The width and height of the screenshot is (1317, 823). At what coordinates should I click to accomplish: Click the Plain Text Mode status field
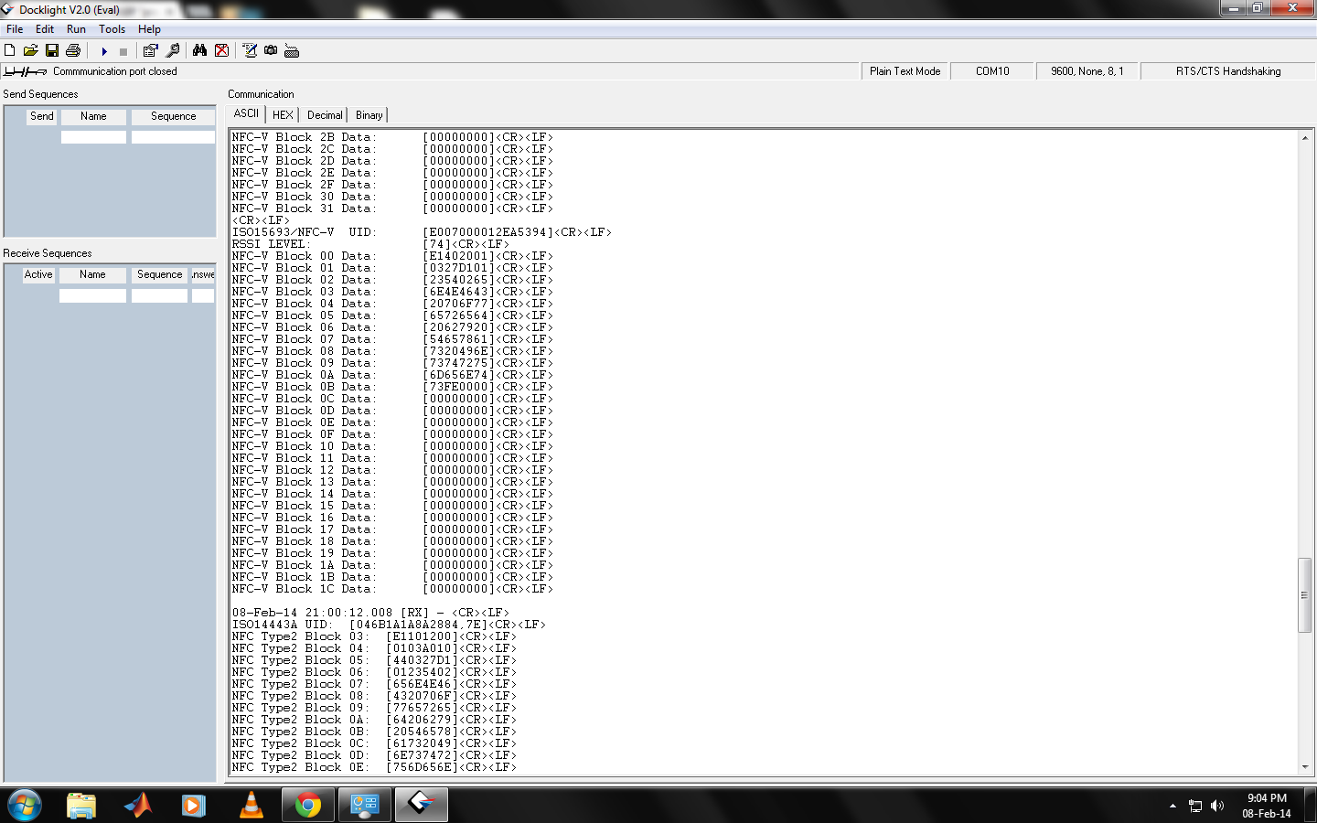click(x=905, y=71)
